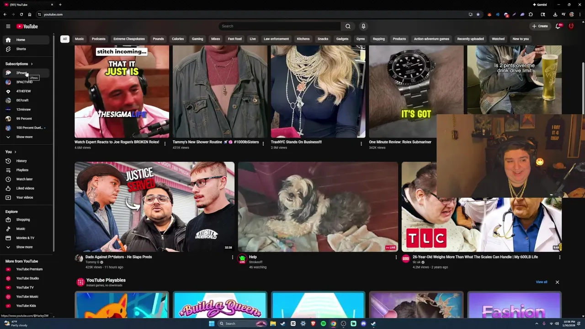Open History in the sidebar
The image size is (585, 329).
(x=27, y=161)
